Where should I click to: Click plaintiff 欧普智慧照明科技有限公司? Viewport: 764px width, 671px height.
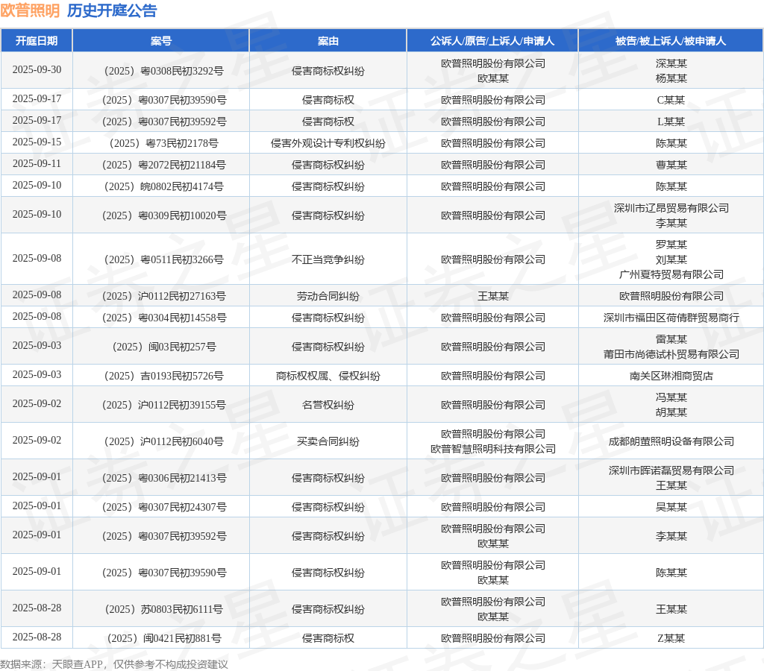click(493, 449)
